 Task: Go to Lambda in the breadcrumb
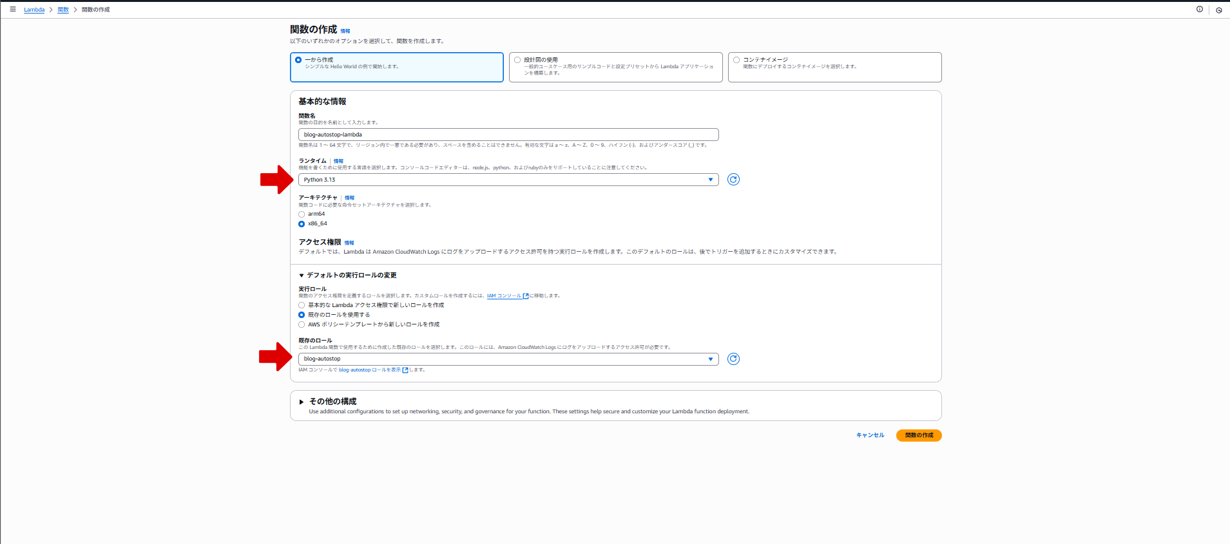click(x=34, y=10)
